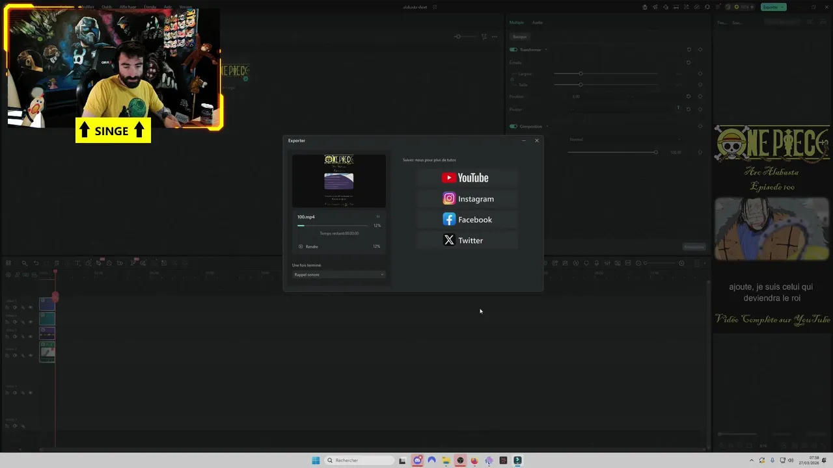
Task: Click the opacity slider showing 100,00
Action: [612, 152]
